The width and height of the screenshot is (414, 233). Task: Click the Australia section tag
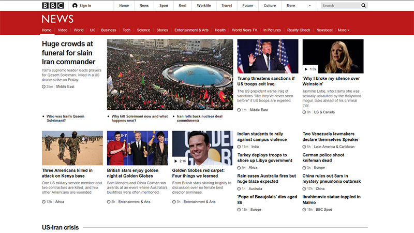[255, 189]
